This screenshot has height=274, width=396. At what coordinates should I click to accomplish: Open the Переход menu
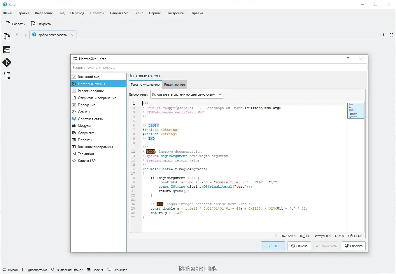pyautogui.click(x=77, y=13)
